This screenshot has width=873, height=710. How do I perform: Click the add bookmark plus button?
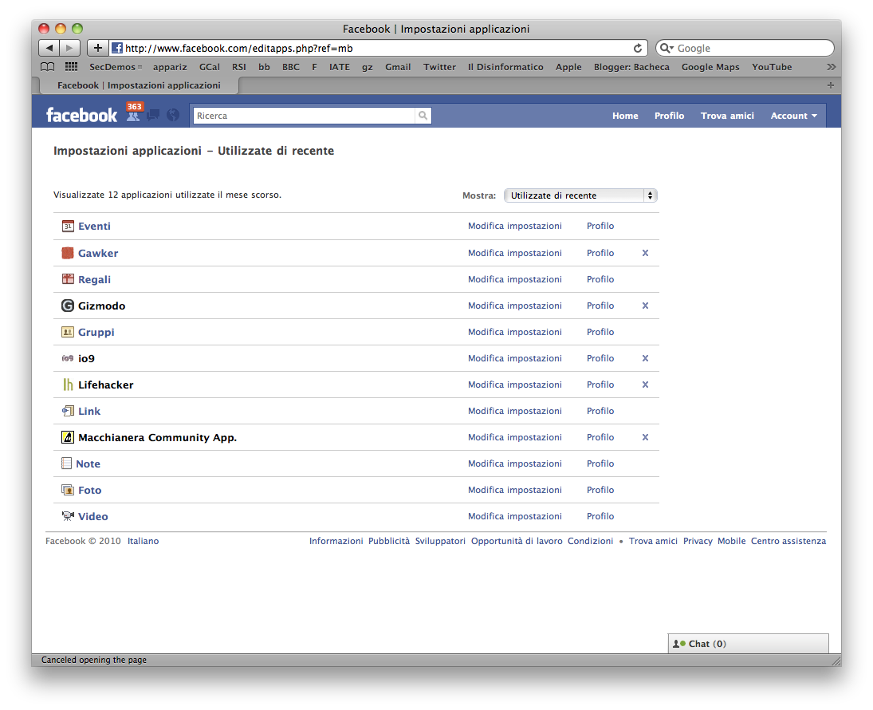97,48
